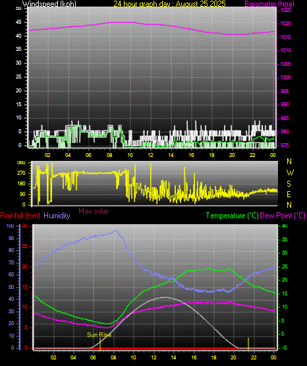307x366 pixels.
Task: Click the blue "Humidity" legend label
Action: click(x=57, y=216)
